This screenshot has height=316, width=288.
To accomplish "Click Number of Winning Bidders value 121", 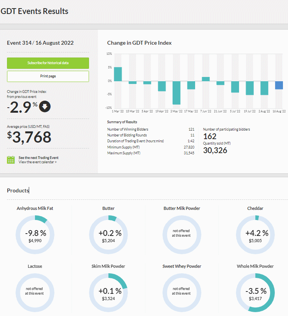I will click(x=192, y=129).
